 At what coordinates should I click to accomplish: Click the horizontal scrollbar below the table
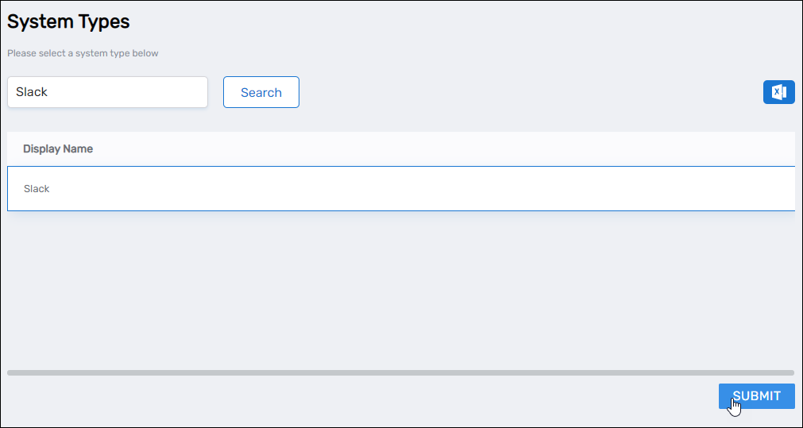[400, 372]
